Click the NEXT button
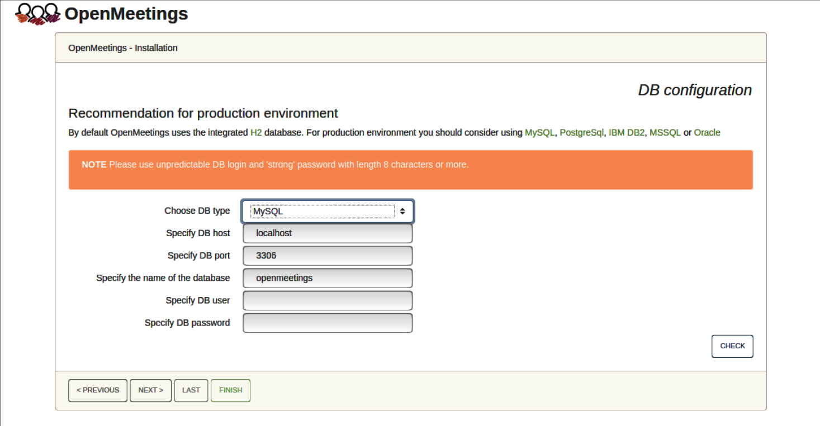This screenshot has height=426, width=820. pyautogui.click(x=151, y=390)
